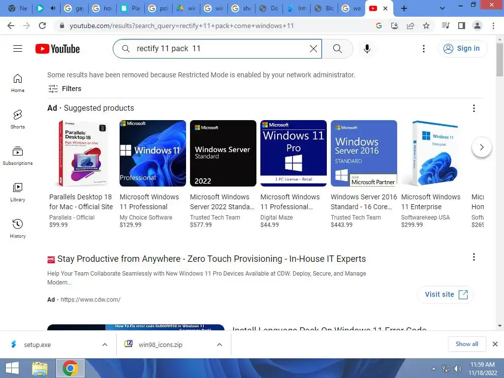
Task: Show hidden system tray icons
Action: coord(434,369)
